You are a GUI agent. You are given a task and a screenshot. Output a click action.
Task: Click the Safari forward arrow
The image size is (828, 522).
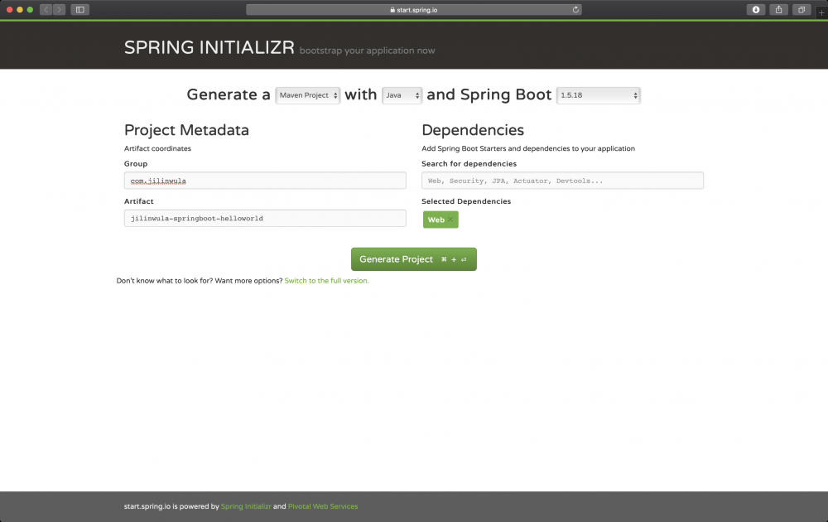point(59,10)
